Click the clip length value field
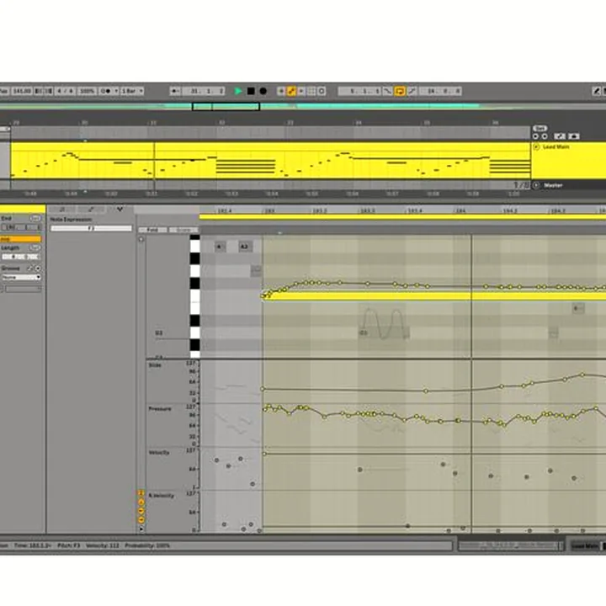 point(20,257)
